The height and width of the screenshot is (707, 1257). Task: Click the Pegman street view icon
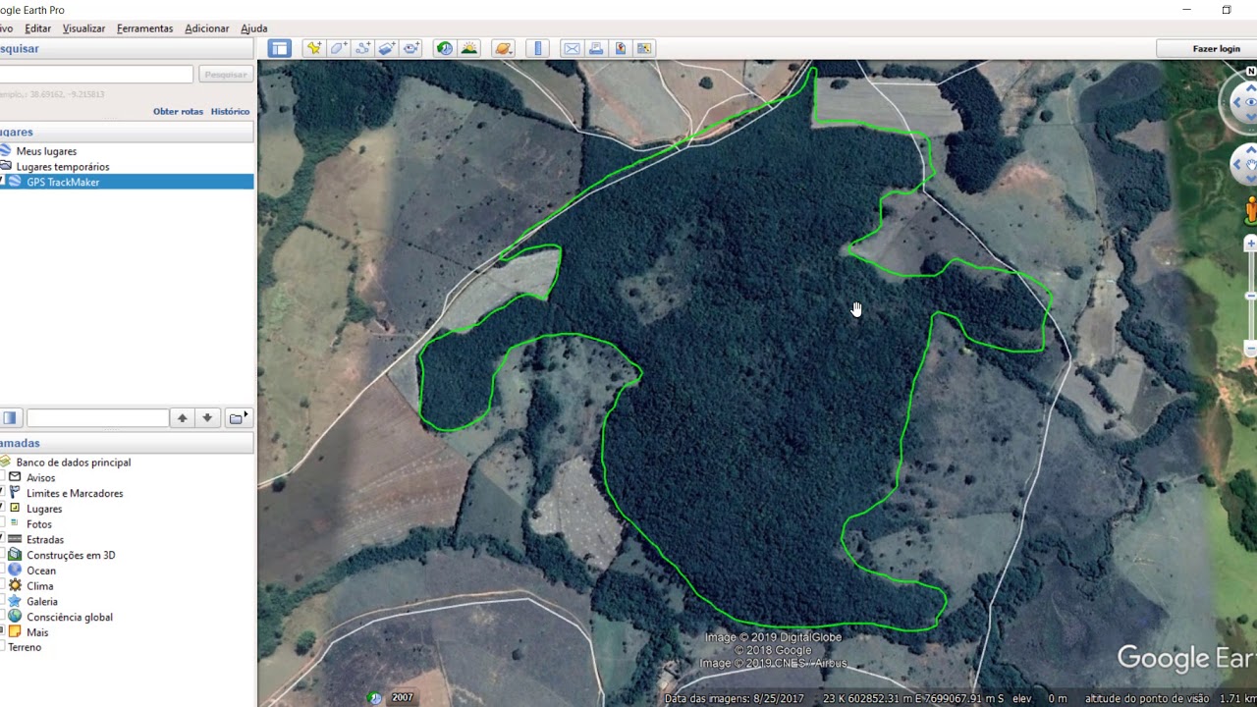pyautogui.click(x=1250, y=209)
